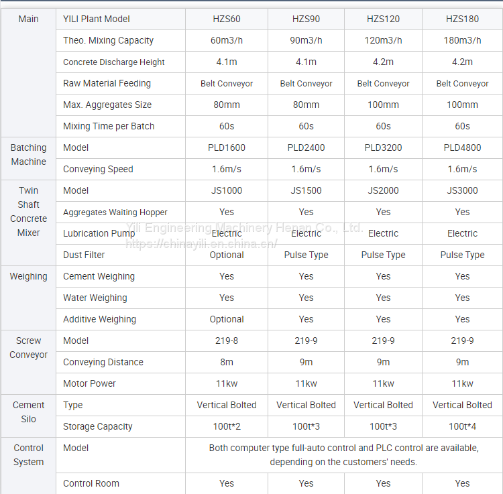This screenshot has height=494, width=503.
Task: Select the HZS120 Pulse Type dust filter cell
Action: pyautogui.click(x=383, y=255)
